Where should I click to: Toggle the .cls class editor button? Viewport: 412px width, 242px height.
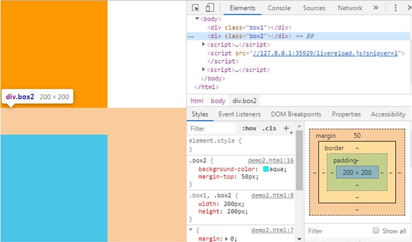tap(269, 128)
